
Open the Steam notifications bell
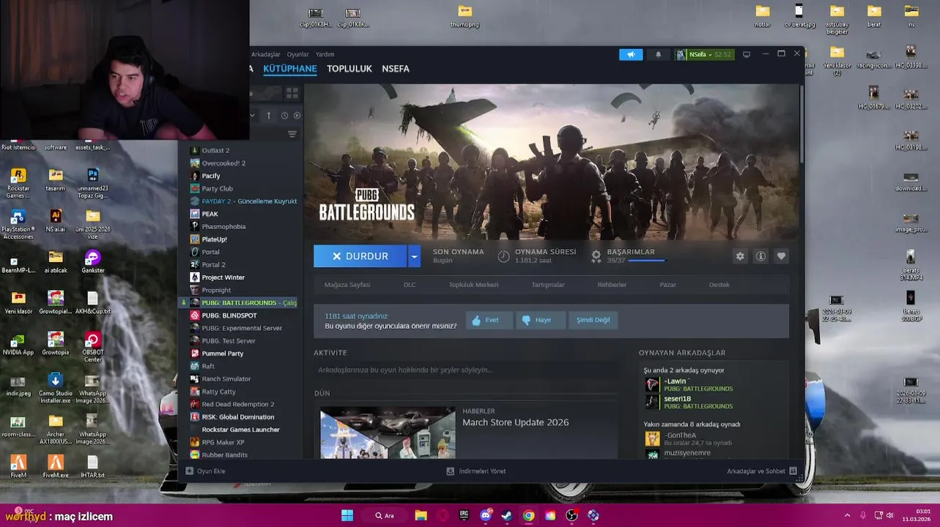[x=658, y=55]
